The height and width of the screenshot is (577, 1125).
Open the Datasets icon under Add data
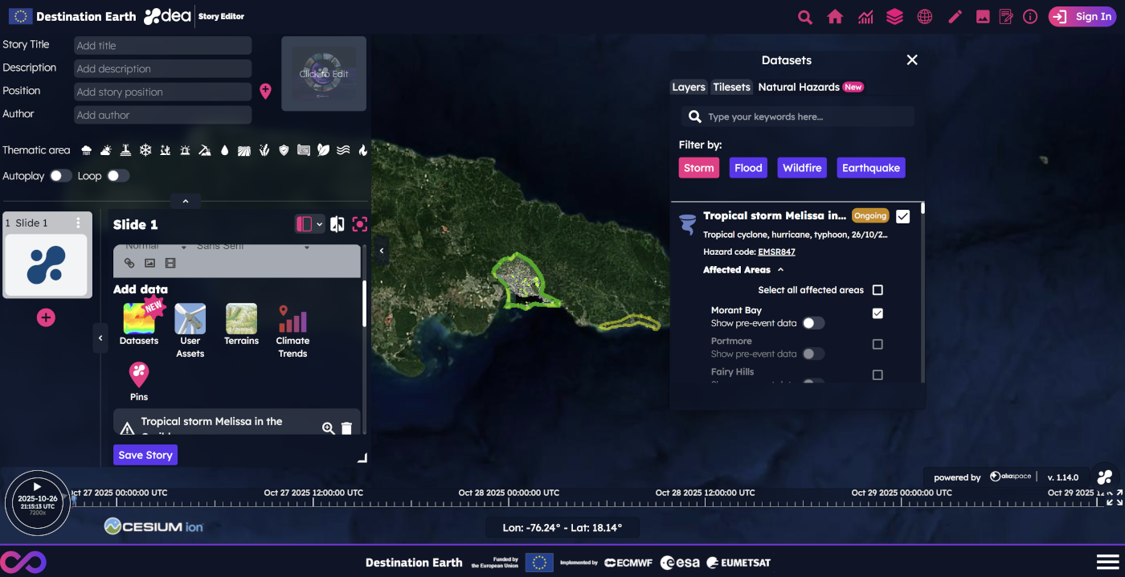138,320
